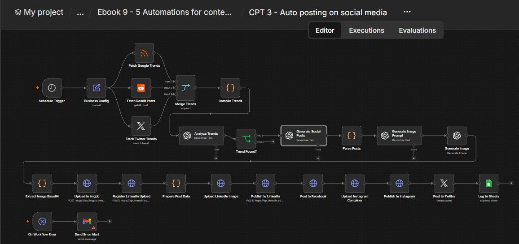Click the Trend Found? IF node
519x244 pixels.
point(246,139)
